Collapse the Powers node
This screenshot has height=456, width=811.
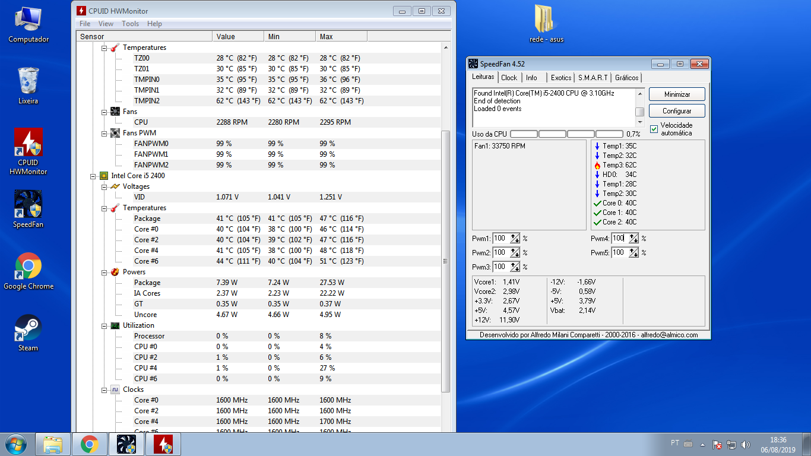click(104, 272)
